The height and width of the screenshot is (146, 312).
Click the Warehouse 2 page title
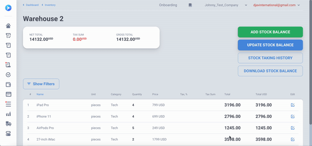[43, 19]
